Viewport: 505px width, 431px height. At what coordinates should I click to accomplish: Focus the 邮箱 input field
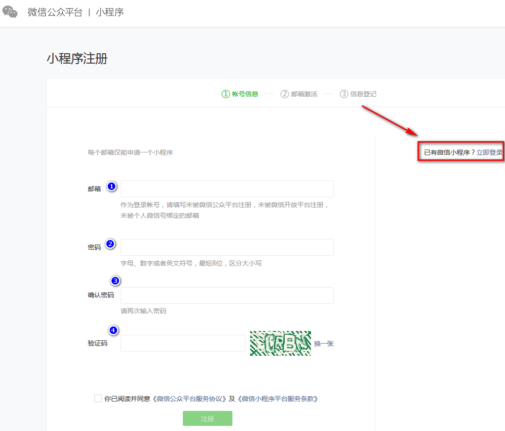[227, 189]
